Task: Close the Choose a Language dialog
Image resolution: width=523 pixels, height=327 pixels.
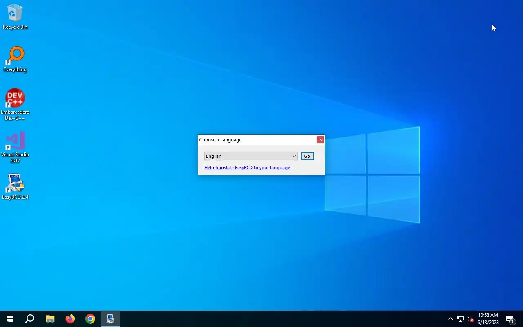Action: point(320,140)
